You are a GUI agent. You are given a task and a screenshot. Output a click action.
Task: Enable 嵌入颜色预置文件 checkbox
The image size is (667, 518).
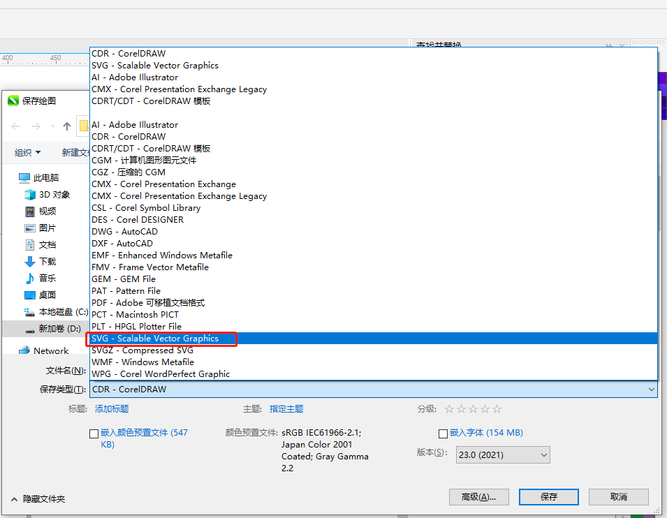point(94,434)
